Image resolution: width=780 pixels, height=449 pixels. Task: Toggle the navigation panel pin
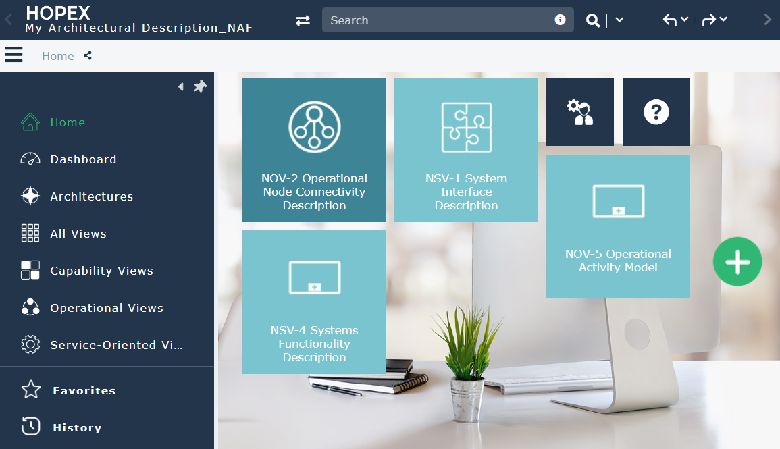[200, 86]
